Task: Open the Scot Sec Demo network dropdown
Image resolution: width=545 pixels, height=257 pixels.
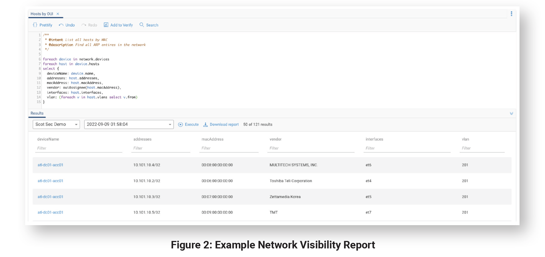Action: point(56,124)
